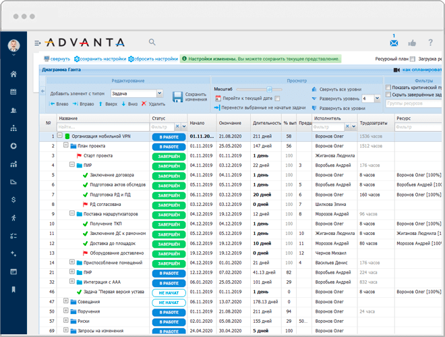Open the checklist sidebar icon
445x337 pixels.
click(13, 236)
